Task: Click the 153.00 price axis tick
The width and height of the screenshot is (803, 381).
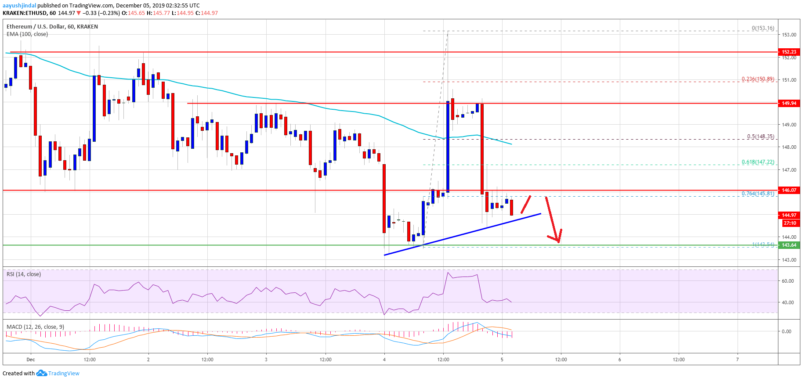Action: [789, 35]
